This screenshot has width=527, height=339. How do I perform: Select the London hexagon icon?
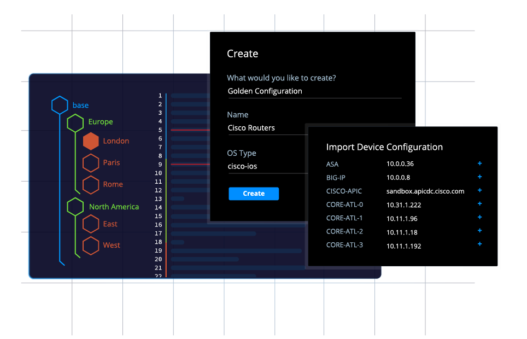(91, 141)
